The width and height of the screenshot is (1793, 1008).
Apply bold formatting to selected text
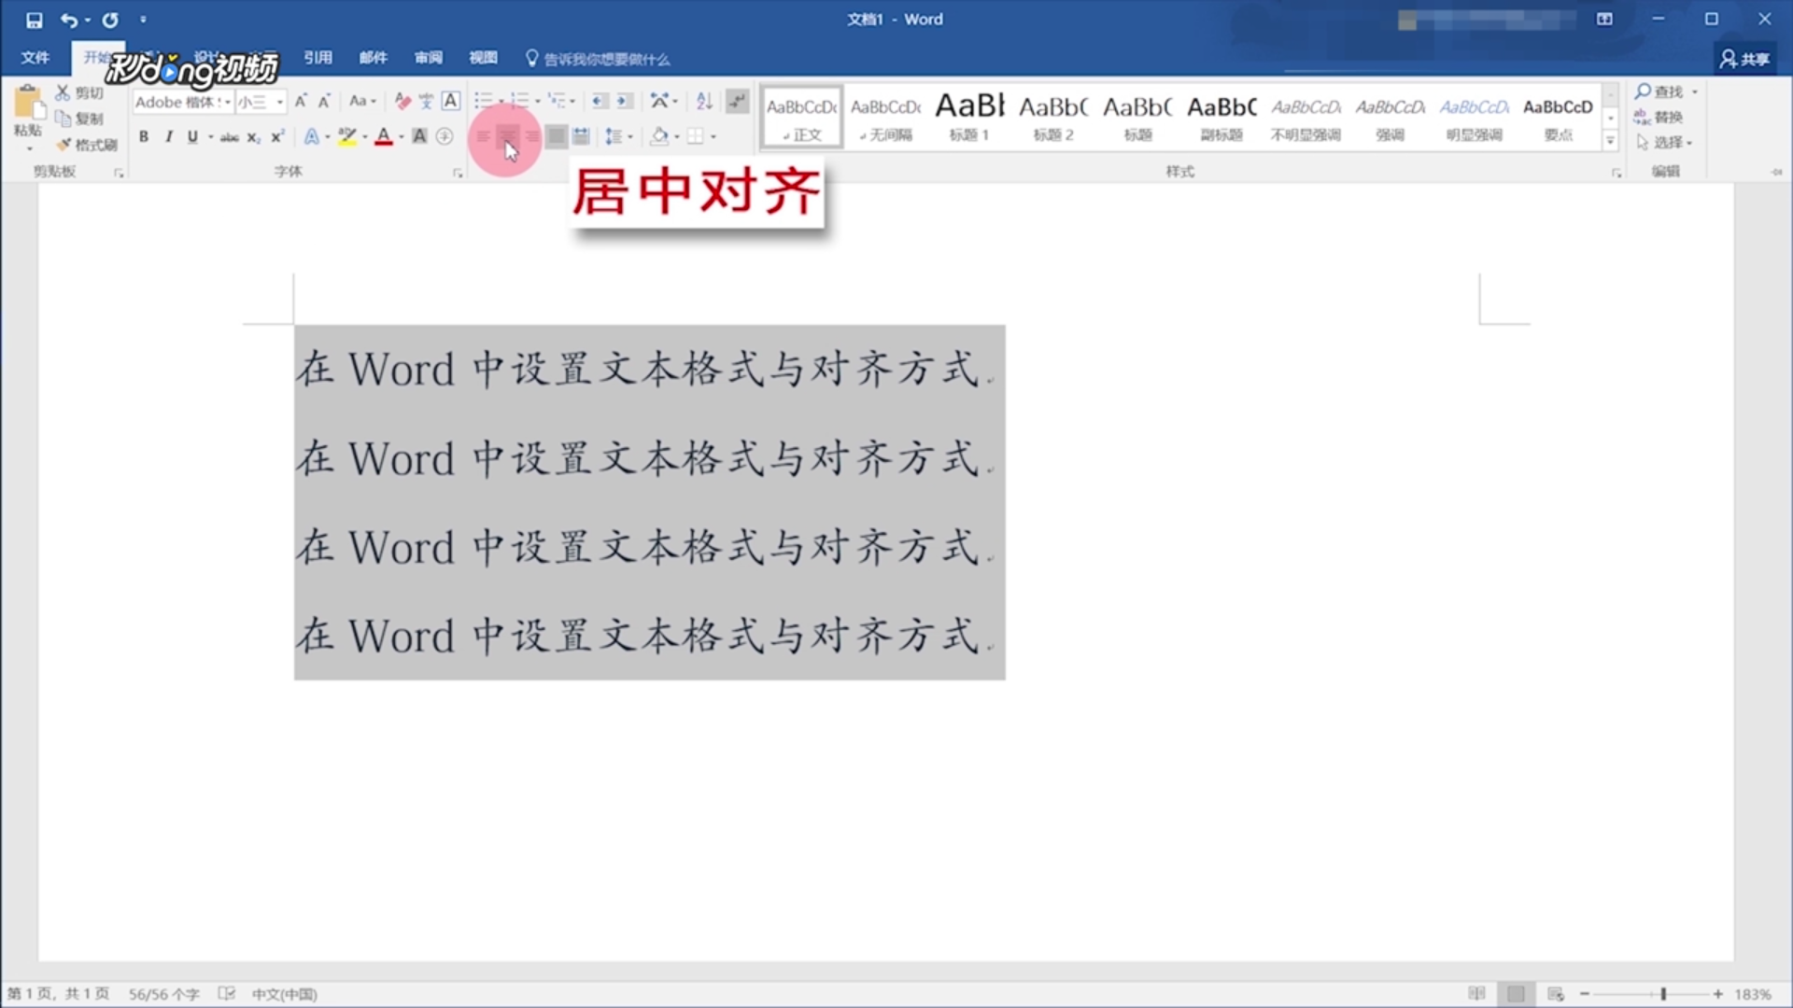[144, 136]
